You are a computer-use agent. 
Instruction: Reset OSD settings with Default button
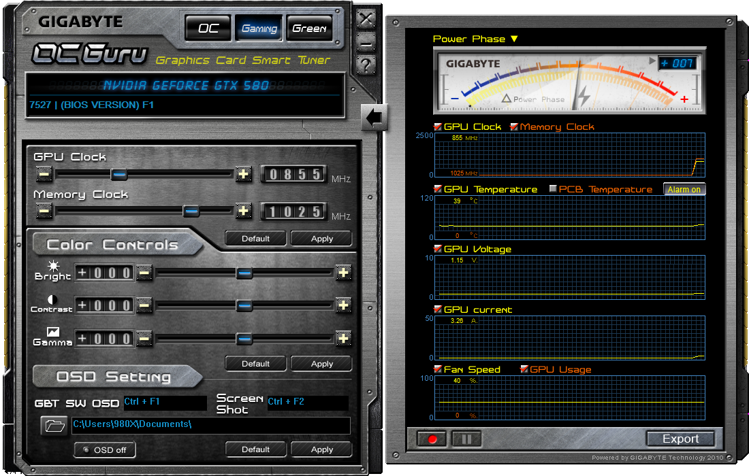tap(255, 449)
